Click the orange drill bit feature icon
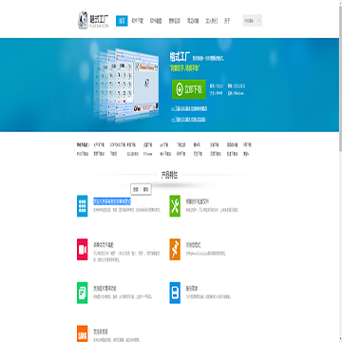 (x=175, y=250)
